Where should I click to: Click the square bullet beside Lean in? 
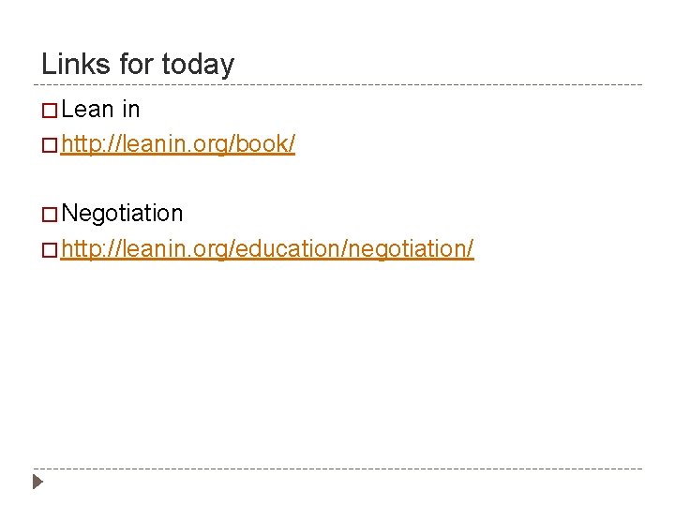50,111
